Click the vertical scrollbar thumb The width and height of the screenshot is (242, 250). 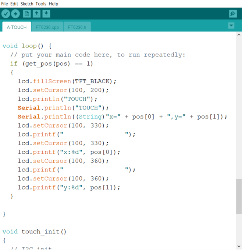[239, 196]
